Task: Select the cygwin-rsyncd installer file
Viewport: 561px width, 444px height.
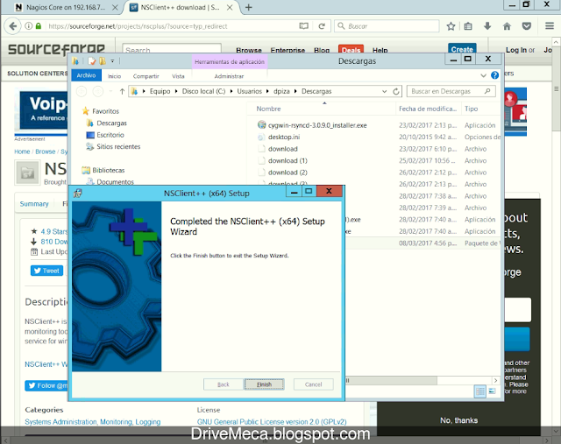Action: 317,125
